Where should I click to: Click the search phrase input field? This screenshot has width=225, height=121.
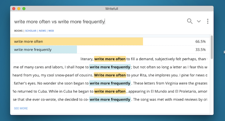pyautogui.click(x=84, y=21)
